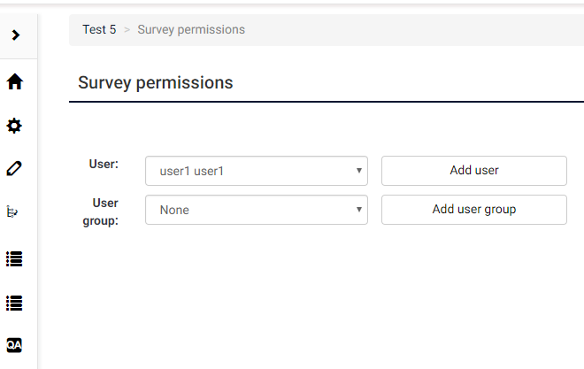
Task: Open the settings gear icon in sidebar
Action: click(x=14, y=127)
